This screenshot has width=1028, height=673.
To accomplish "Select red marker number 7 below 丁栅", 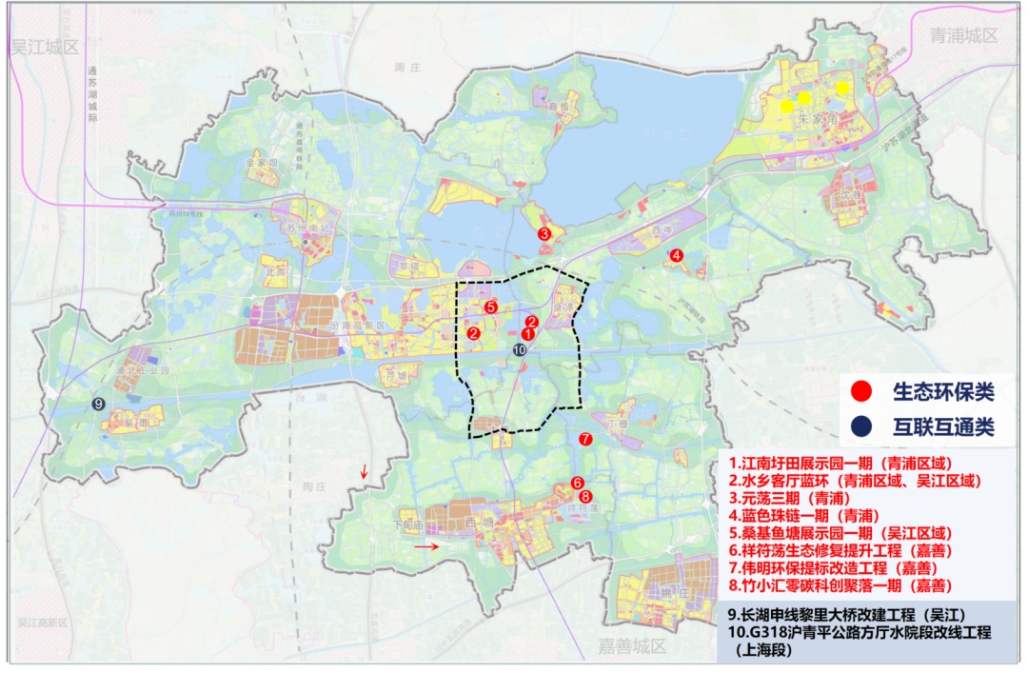I will [x=585, y=440].
